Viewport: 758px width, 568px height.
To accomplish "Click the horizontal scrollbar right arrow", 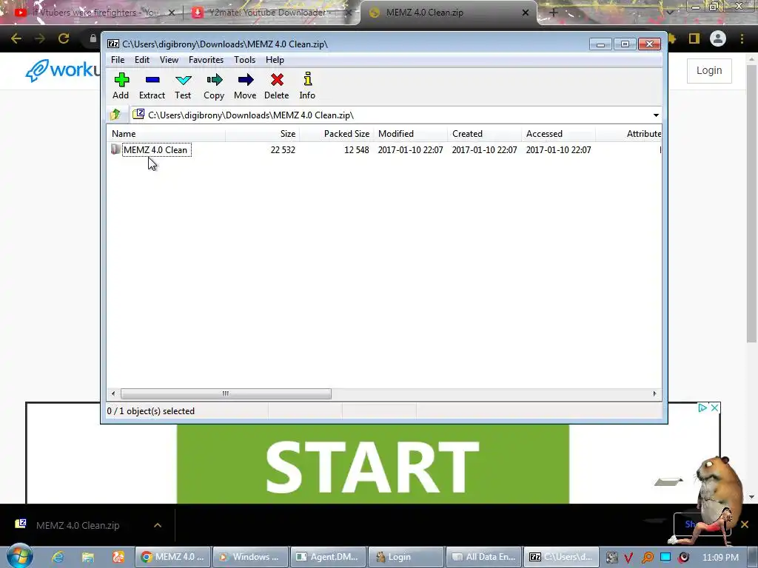I will (x=654, y=393).
